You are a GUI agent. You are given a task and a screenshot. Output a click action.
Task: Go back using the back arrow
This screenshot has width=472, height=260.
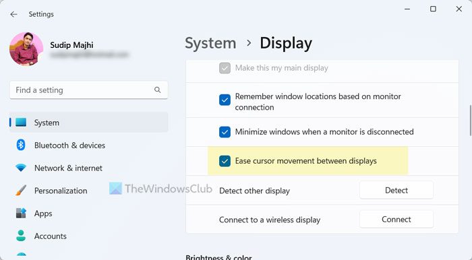pyautogui.click(x=13, y=14)
